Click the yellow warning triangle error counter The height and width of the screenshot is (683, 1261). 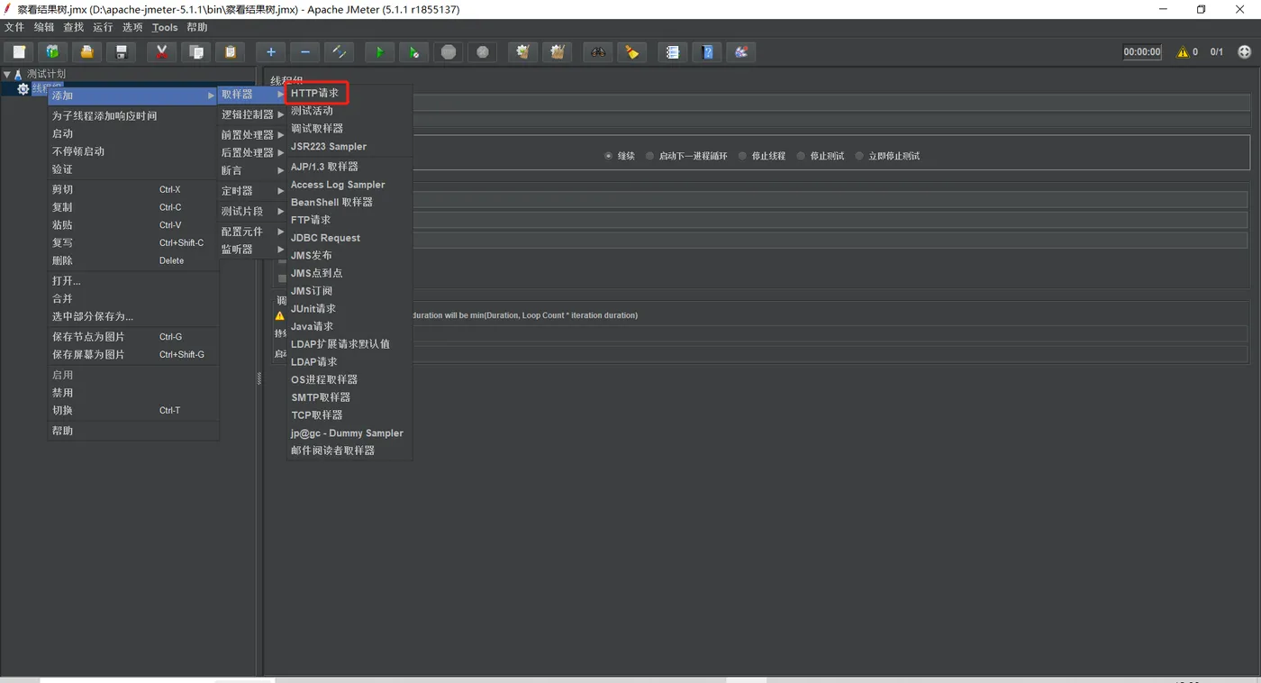(1183, 52)
